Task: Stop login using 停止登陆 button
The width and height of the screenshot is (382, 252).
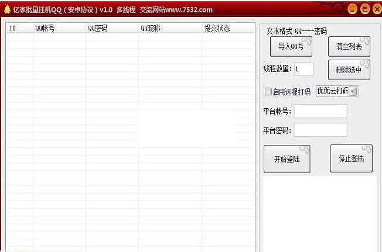Action: tap(351, 159)
